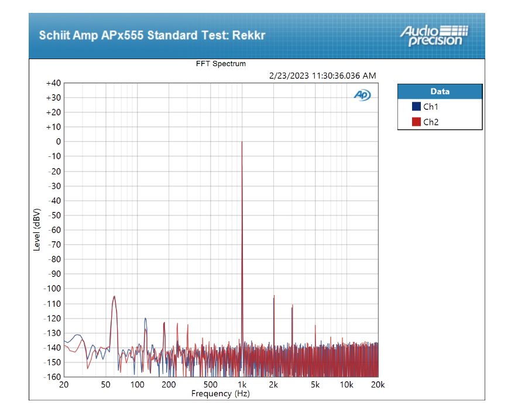Click the 500 Hz x-axis tick label
The image size is (518, 408).
211,385
